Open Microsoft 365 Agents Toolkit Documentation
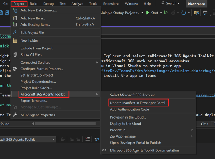This screenshot has height=159, width=215. pyautogui.click(x=148, y=150)
